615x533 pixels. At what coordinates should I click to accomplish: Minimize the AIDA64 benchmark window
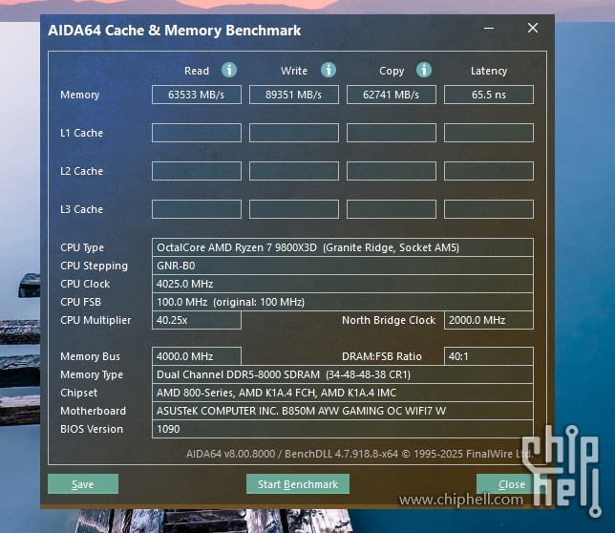489,29
